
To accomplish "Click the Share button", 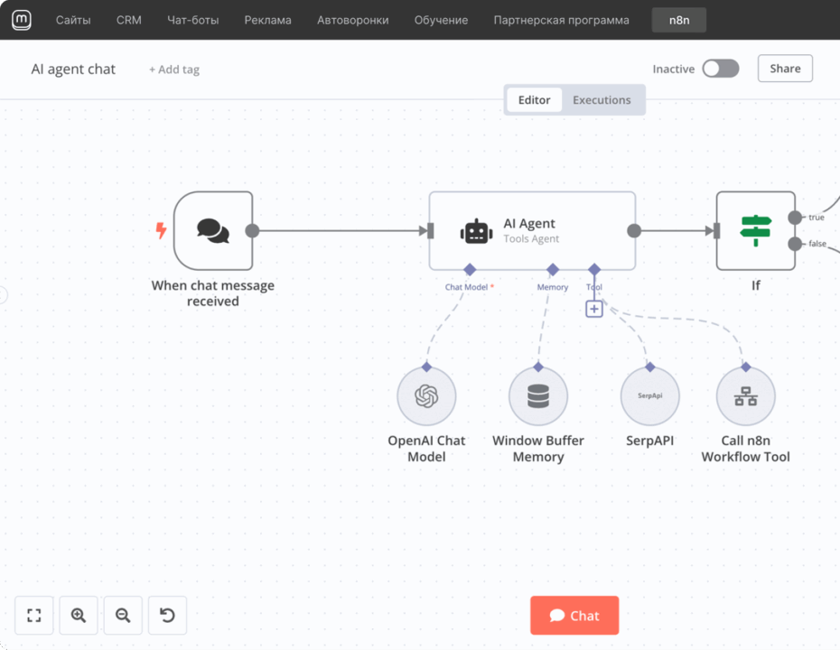I will 785,69.
